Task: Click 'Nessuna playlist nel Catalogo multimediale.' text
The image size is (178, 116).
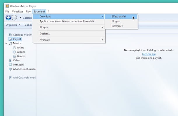Action: click(x=149, y=50)
